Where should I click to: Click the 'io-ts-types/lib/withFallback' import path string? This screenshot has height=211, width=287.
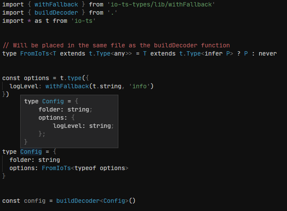click(x=161, y=4)
